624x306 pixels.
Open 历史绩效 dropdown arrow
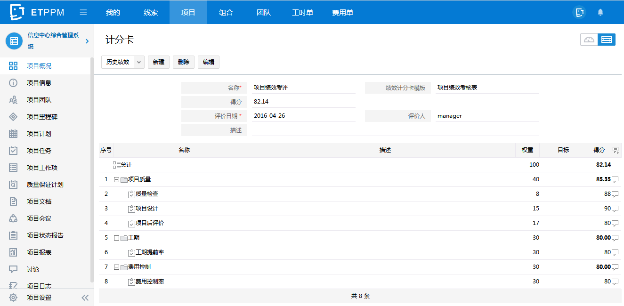point(139,62)
